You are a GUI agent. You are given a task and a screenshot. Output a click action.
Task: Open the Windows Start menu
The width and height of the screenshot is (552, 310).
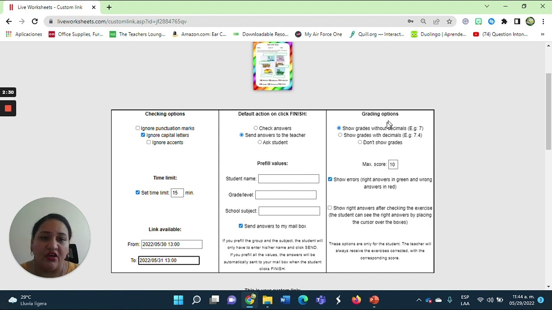[x=178, y=300]
